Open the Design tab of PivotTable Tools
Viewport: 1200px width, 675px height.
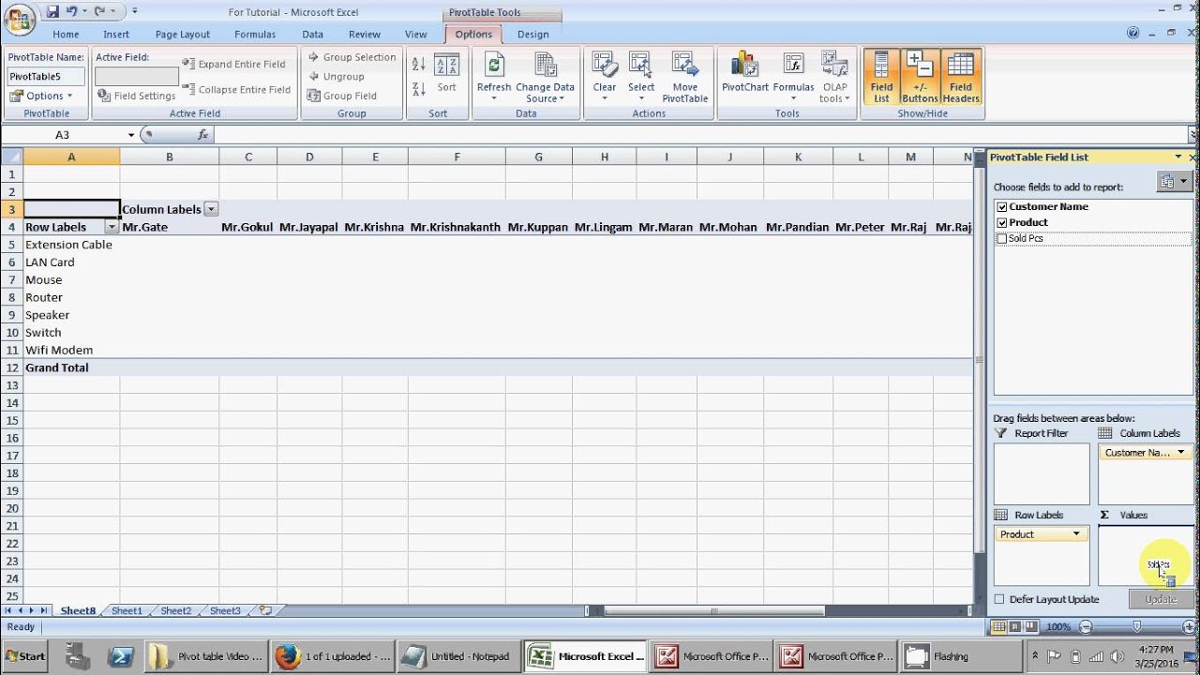[533, 34]
